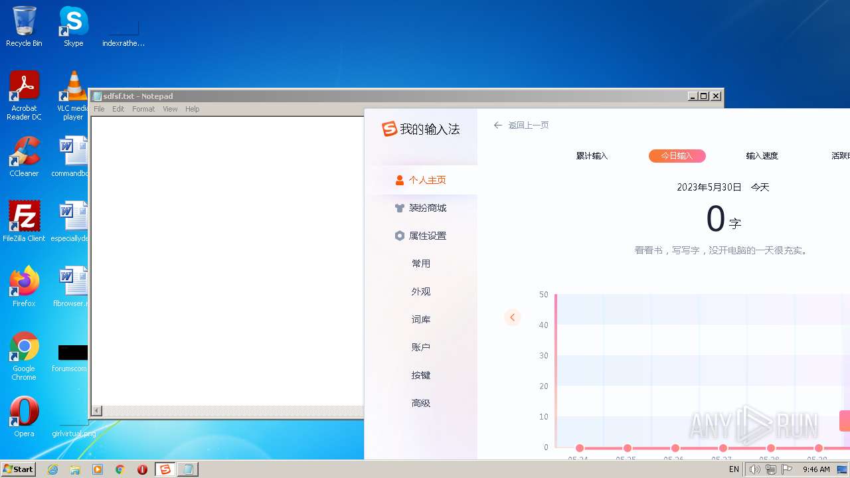Image resolution: width=850 pixels, height=478 pixels.
Task: Open the FileZilla Client desktop icon
Action: coord(24,222)
